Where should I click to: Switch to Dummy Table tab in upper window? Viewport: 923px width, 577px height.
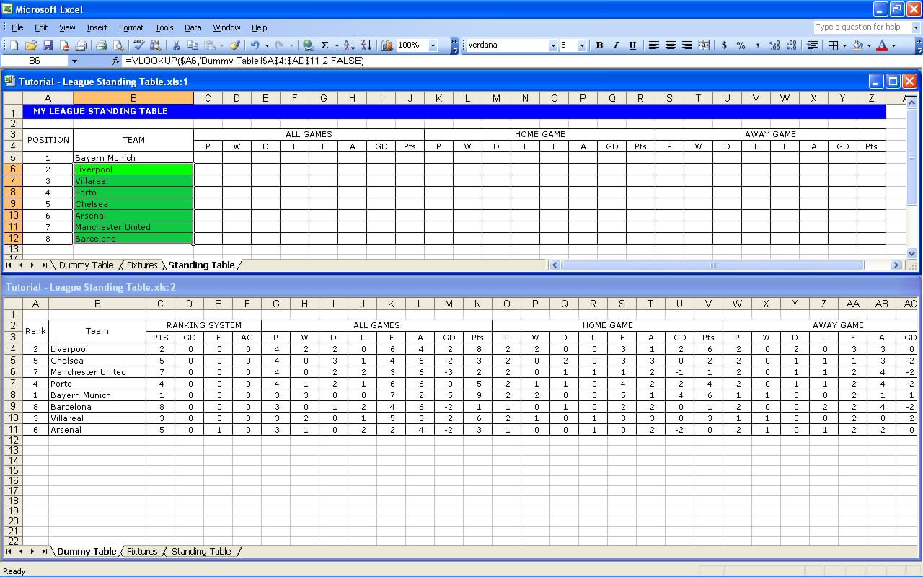click(x=86, y=265)
